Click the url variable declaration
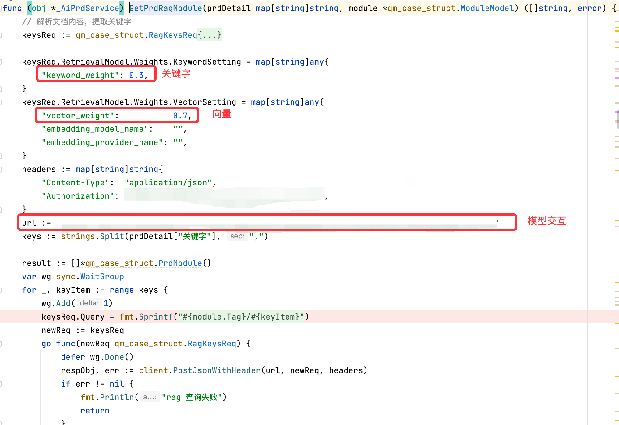 29,223
